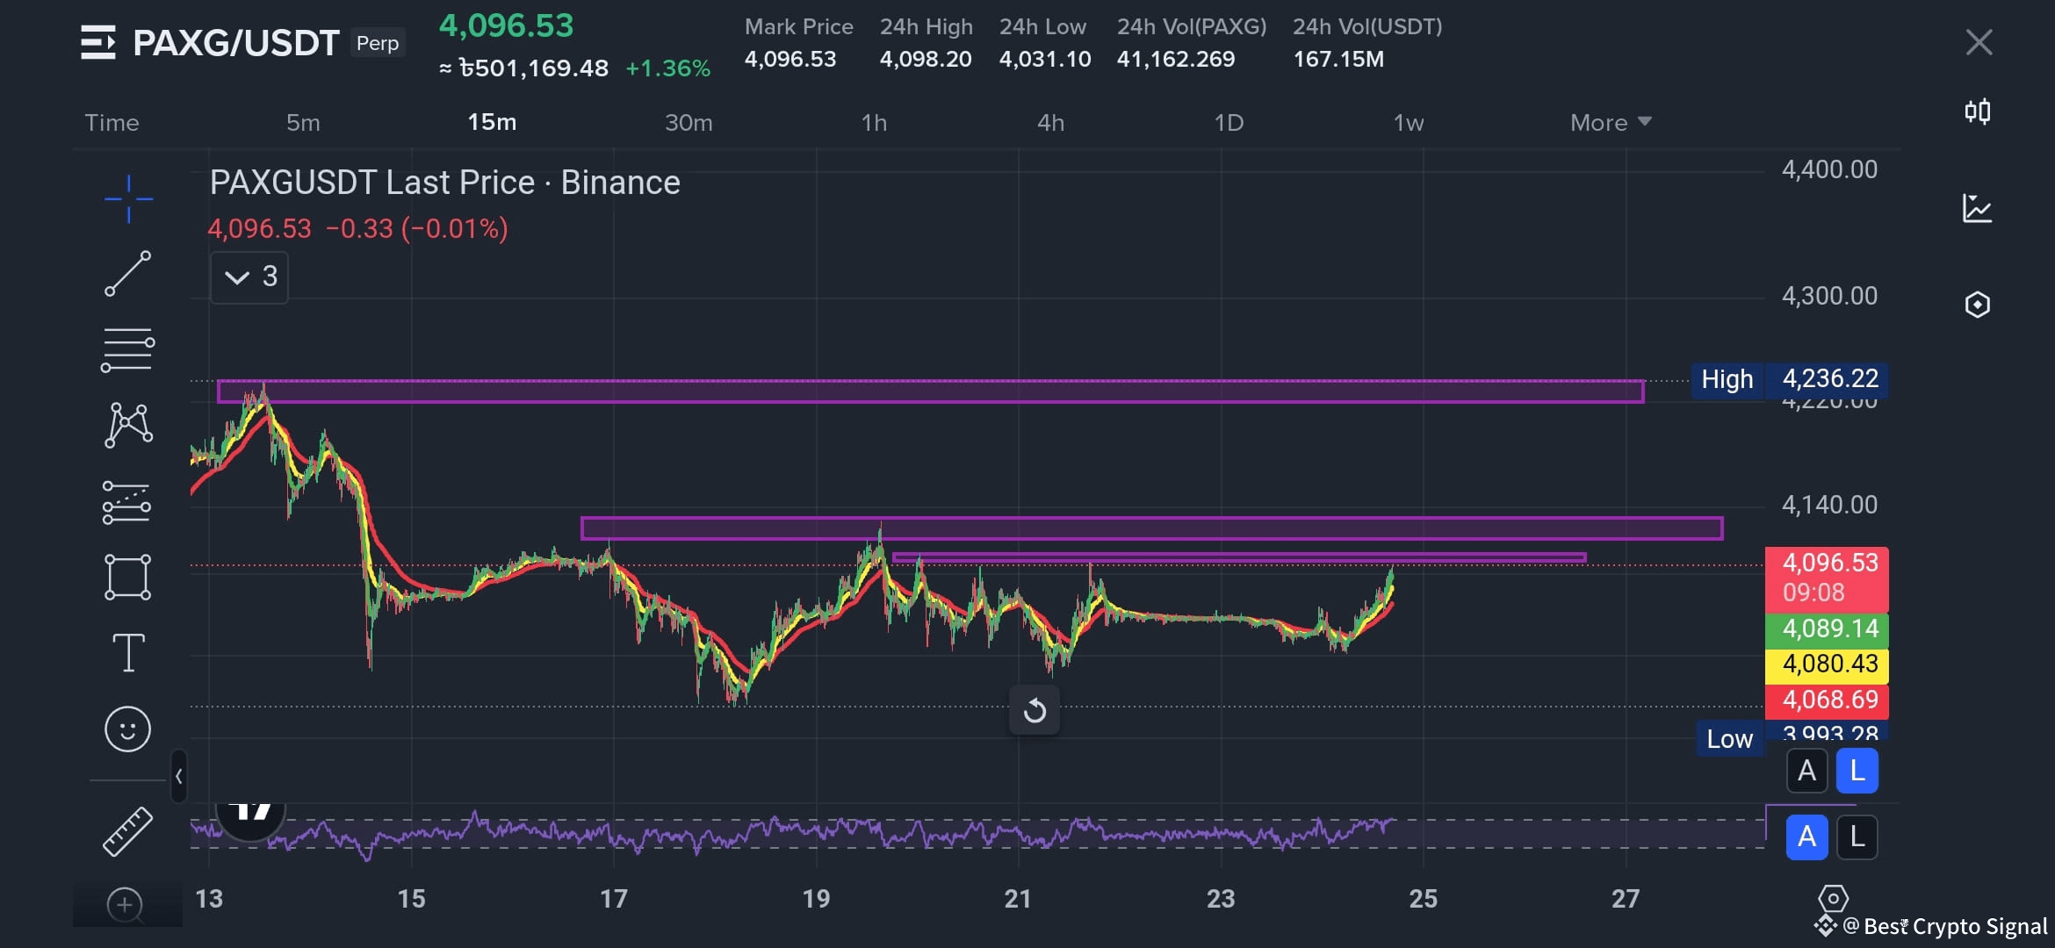The image size is (2055, 948).
Task: Switch to the 1w timeframe
Action: [x=1409, y=122]
